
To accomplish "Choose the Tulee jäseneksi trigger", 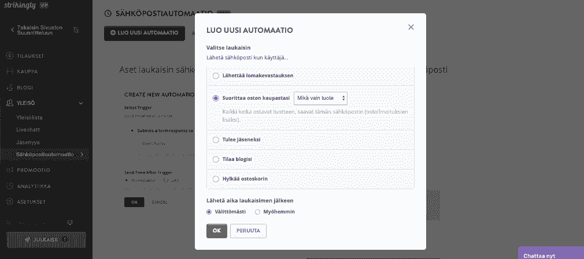I will pos(216,140).
